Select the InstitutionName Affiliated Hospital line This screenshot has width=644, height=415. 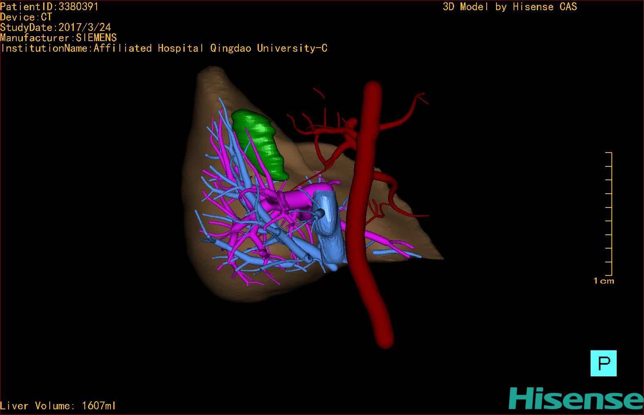164,48
